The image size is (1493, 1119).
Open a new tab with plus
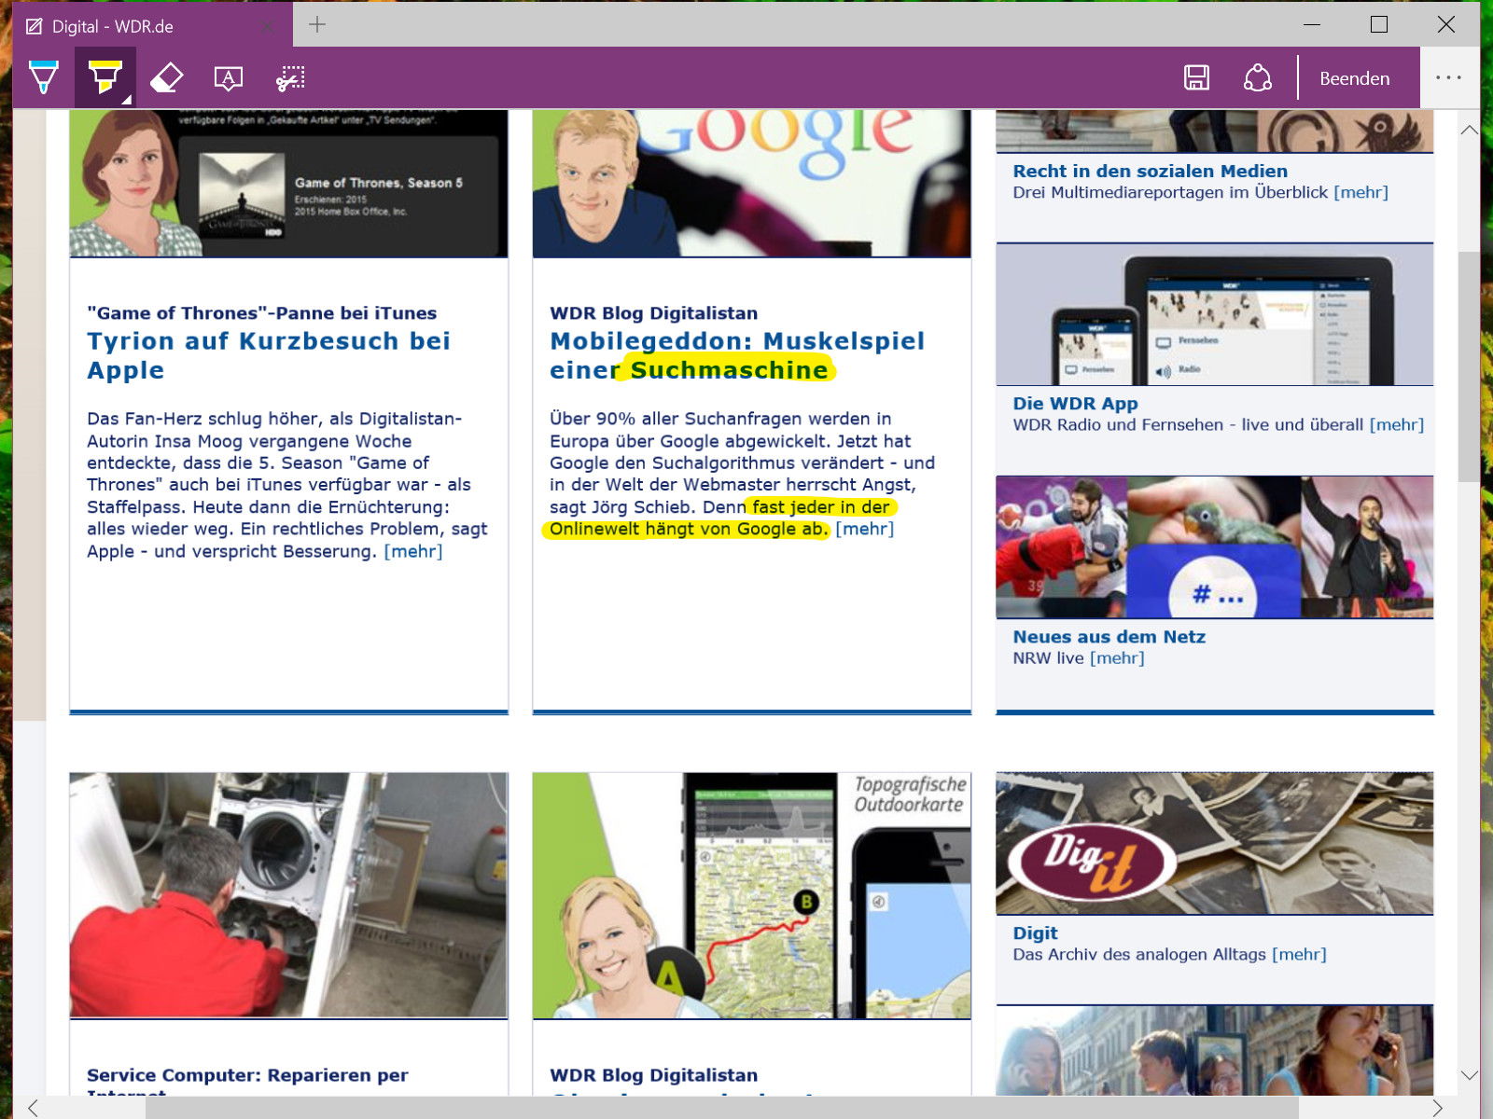coord(317,25)
